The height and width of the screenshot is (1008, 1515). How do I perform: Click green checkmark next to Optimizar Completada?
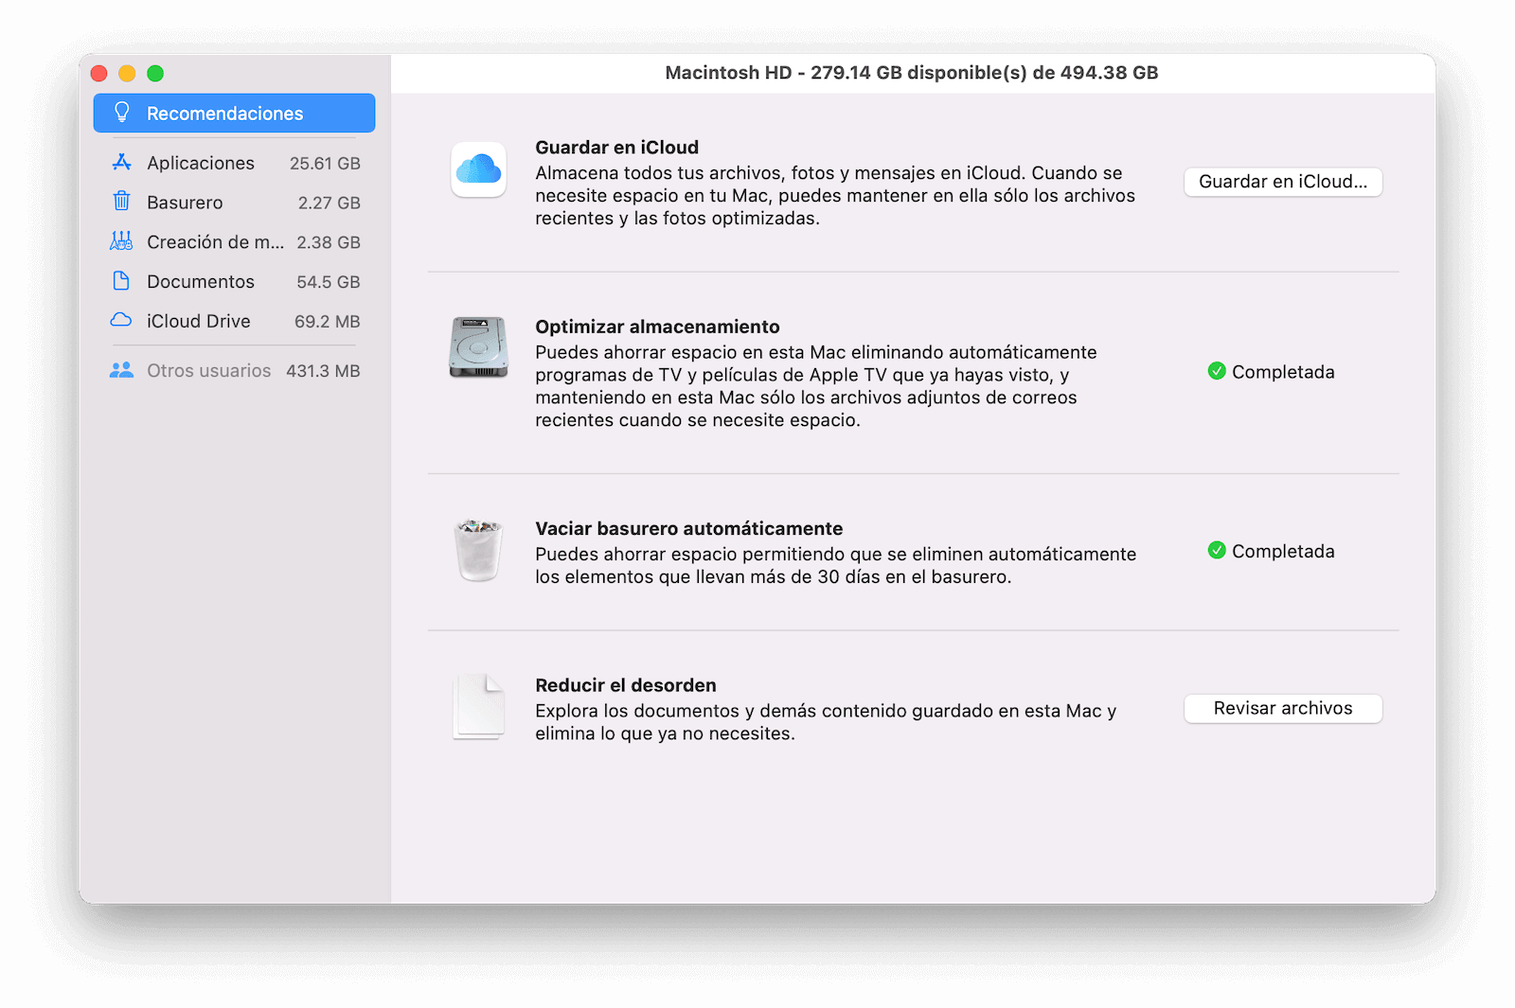[1217, 371]
